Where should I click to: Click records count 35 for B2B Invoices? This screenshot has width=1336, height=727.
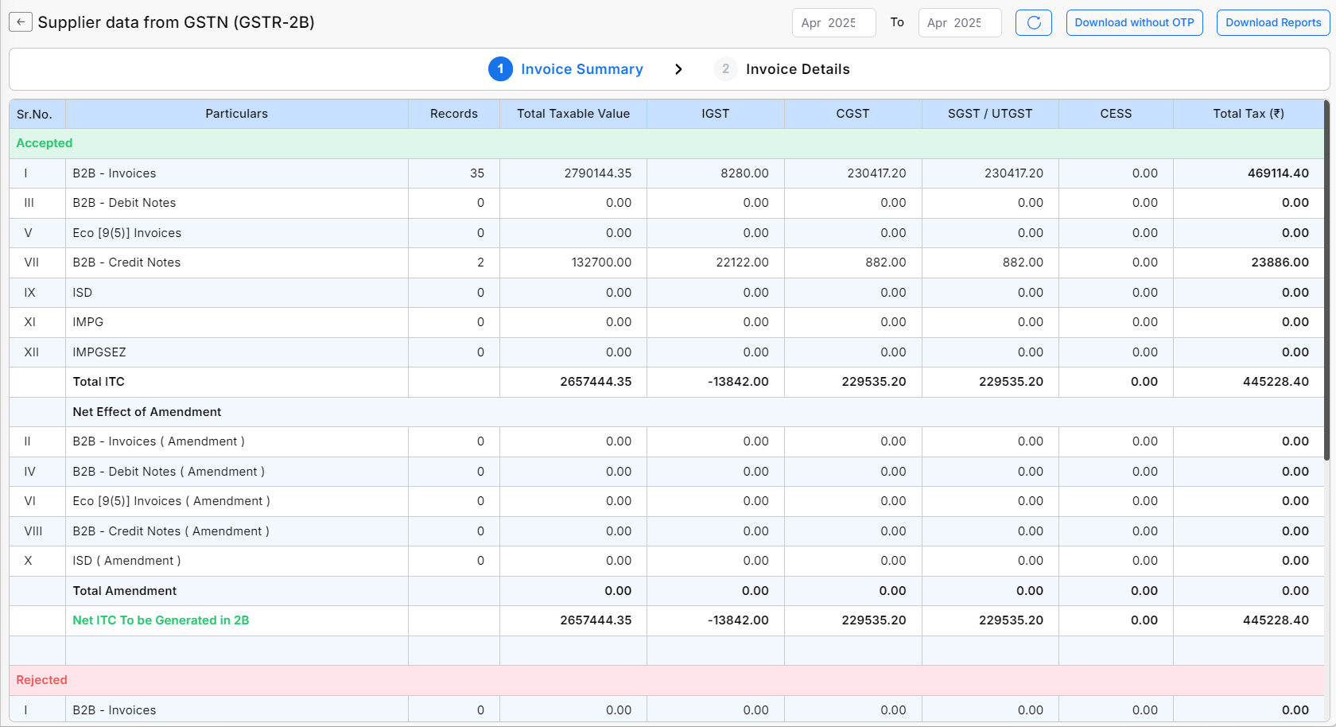[x=476, y=173]
